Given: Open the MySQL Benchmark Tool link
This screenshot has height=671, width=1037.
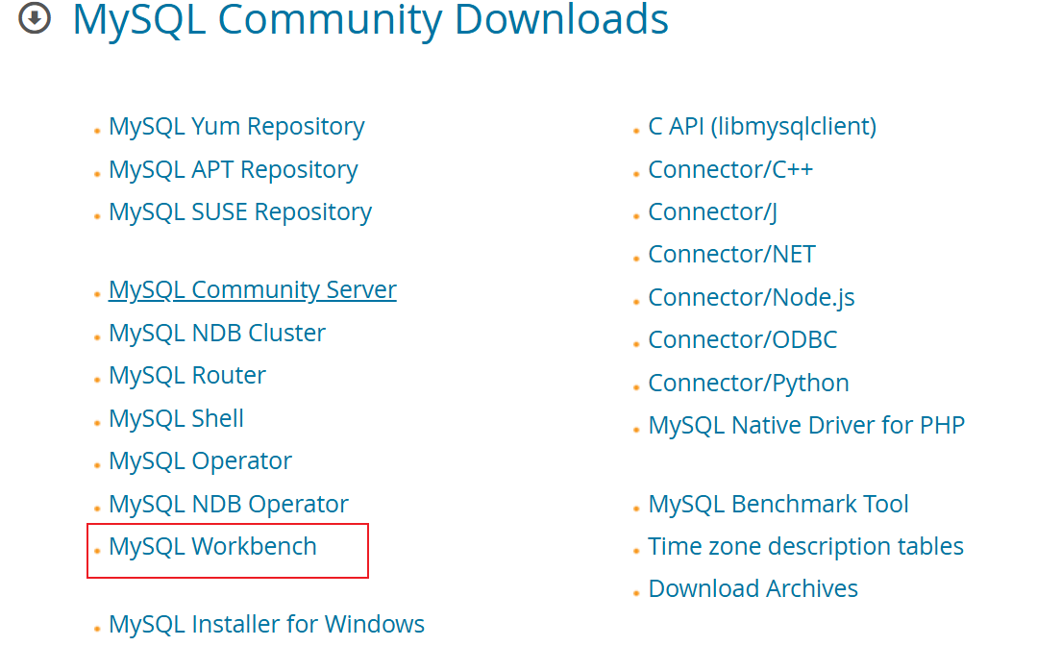Looking at the screenshot, I should [778, 505].
